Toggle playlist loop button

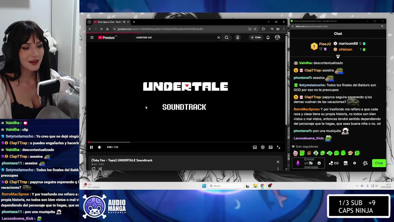[x=94, y=169]
